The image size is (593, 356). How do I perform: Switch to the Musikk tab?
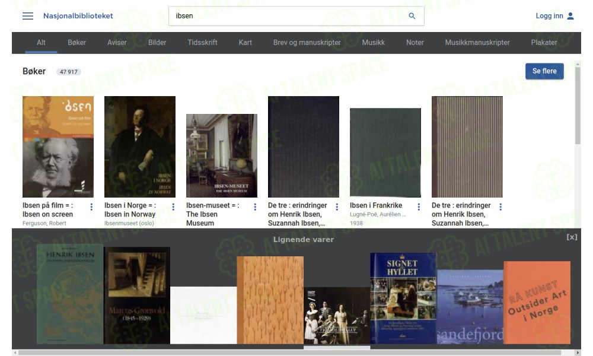(x=373, y=43)
